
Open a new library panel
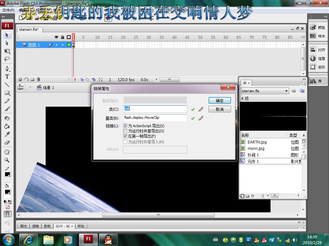[302, 91]
